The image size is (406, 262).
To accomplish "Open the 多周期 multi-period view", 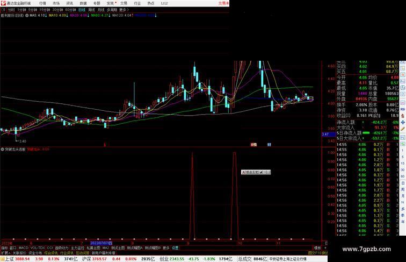I will point(112,10).
